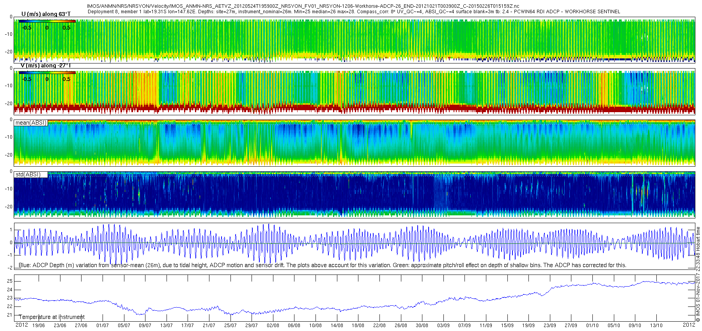Click the '15/09' date tick label
This screenshot has height=331, width=702.
coord(507,326)
